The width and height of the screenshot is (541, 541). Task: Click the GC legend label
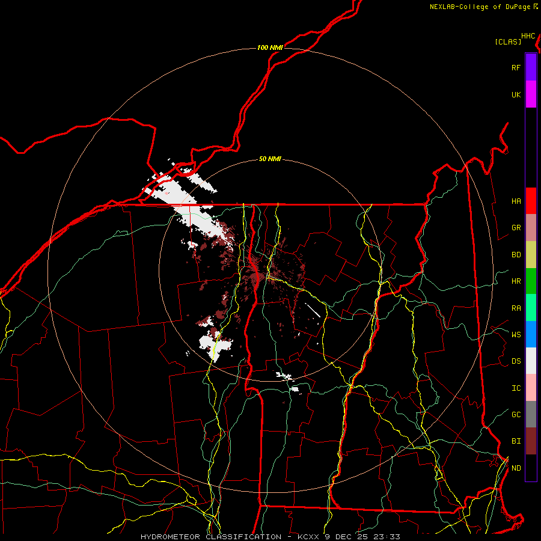click(x=516, y=414)
